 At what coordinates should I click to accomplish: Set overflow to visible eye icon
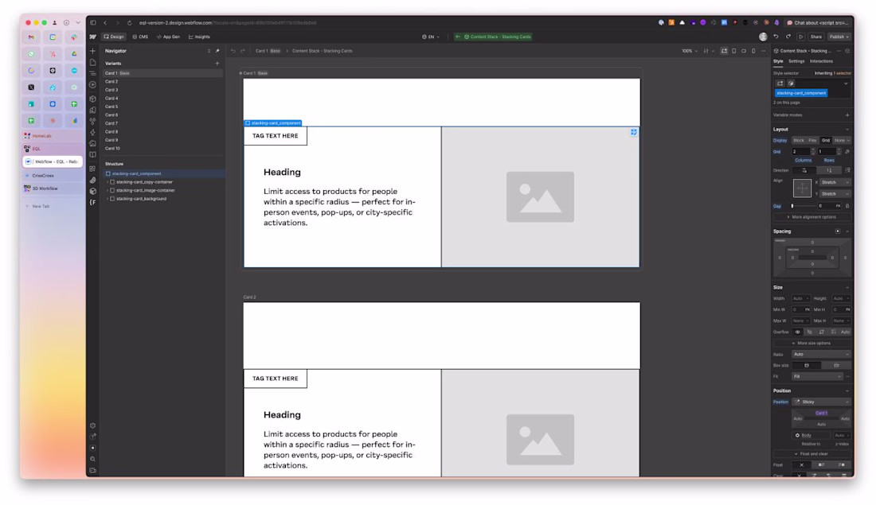tap(798, 332)
